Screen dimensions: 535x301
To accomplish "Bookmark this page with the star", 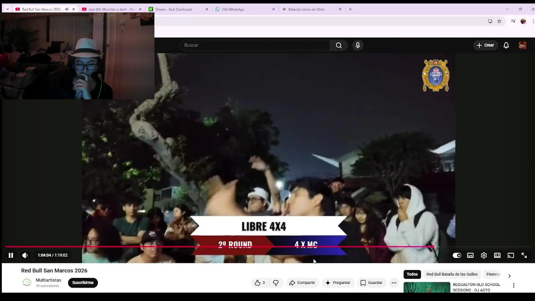I will [x=499, y=21].
